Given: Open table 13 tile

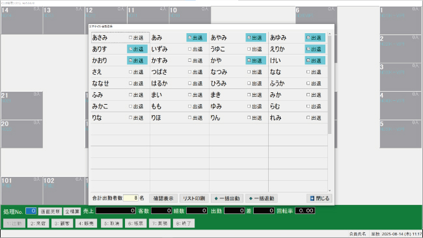Looking at the screenshot, I should click(64, 21).
